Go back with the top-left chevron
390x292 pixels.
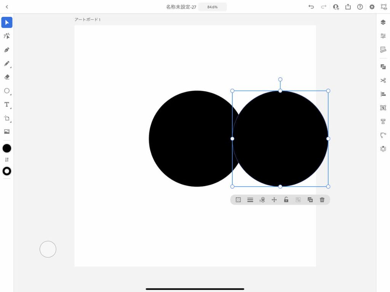[7, 7]
